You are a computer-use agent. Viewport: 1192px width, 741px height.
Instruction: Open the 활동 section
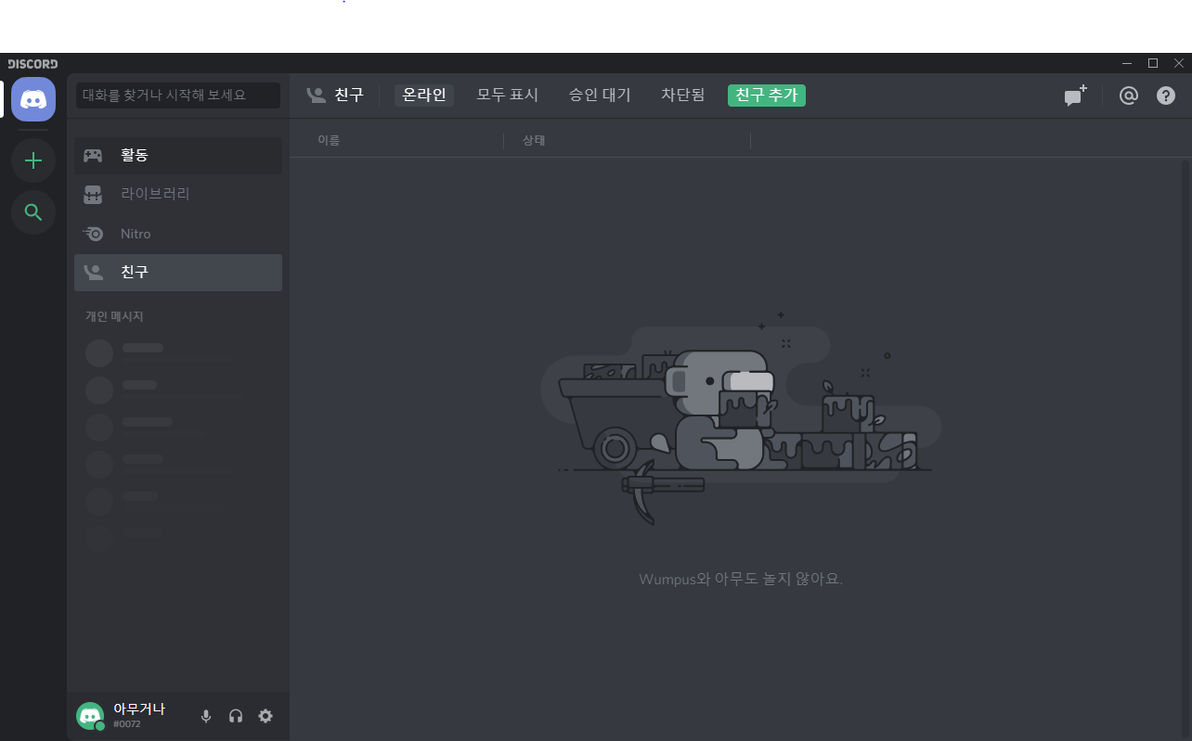pos(178,155)
